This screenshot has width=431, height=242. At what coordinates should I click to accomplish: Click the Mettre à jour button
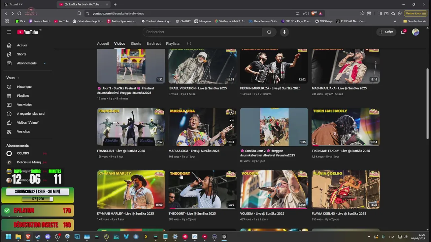pyautogui.click(x=415, y=13)
